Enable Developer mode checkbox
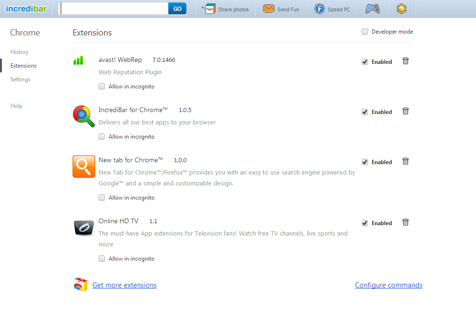The image size is (476, 315). [x=365, y=32]
